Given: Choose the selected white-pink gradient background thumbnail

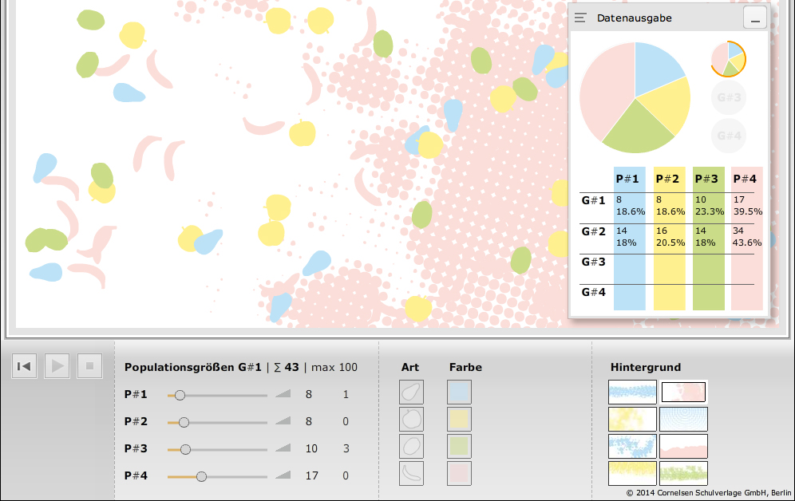Looking at the screenshot, I should [683, 392].
